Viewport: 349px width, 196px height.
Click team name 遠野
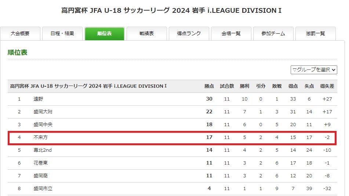[38, 99]
